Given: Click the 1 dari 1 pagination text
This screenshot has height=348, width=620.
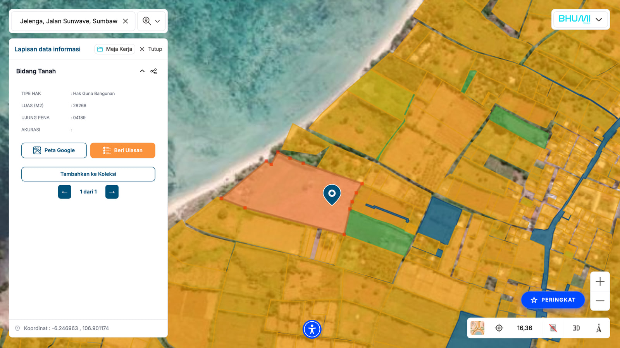Looking at the screenshot, I should click(x=88, y=192).
